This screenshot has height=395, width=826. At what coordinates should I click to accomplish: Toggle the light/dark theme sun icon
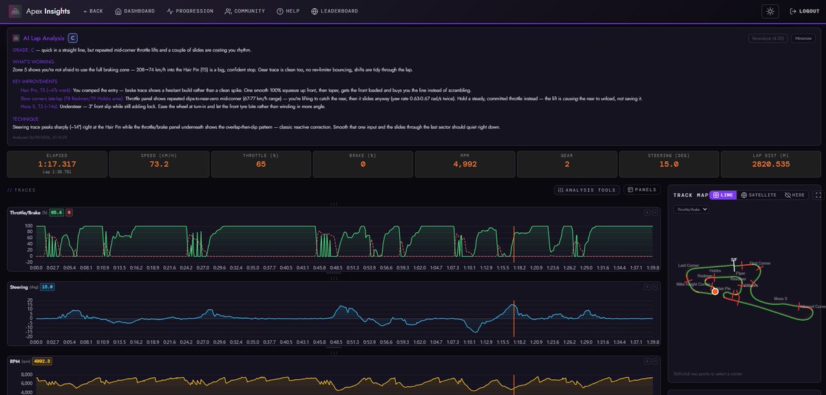[x=770, y=11]
